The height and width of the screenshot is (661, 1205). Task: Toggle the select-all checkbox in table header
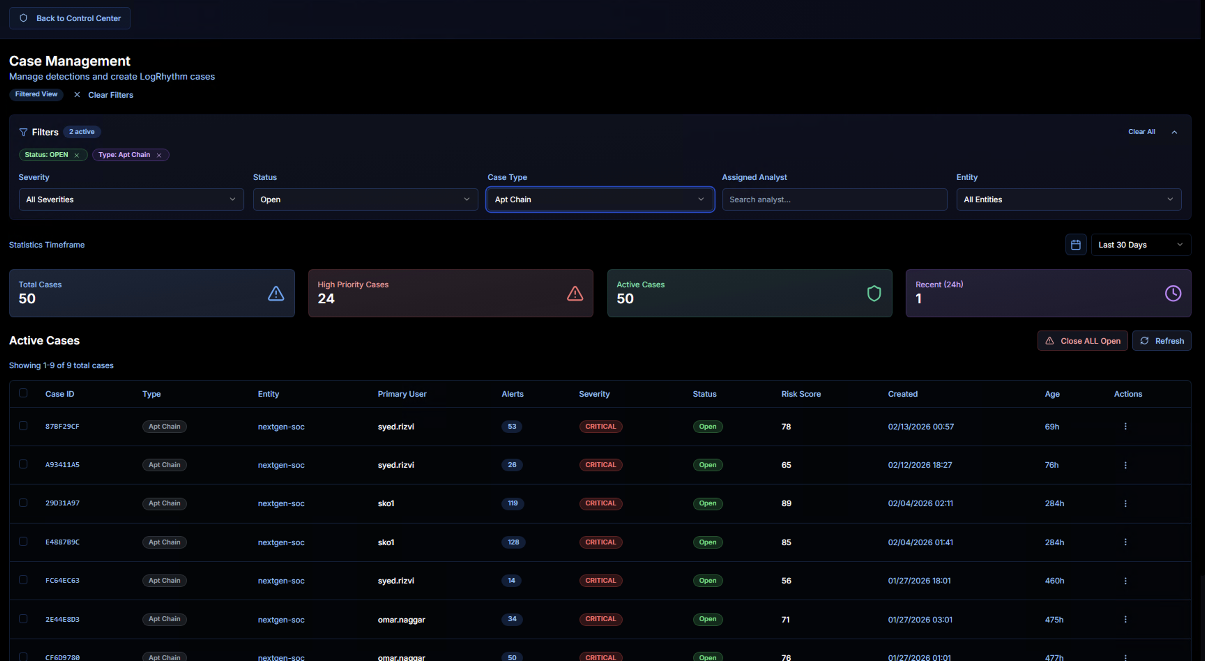(23, 393)
